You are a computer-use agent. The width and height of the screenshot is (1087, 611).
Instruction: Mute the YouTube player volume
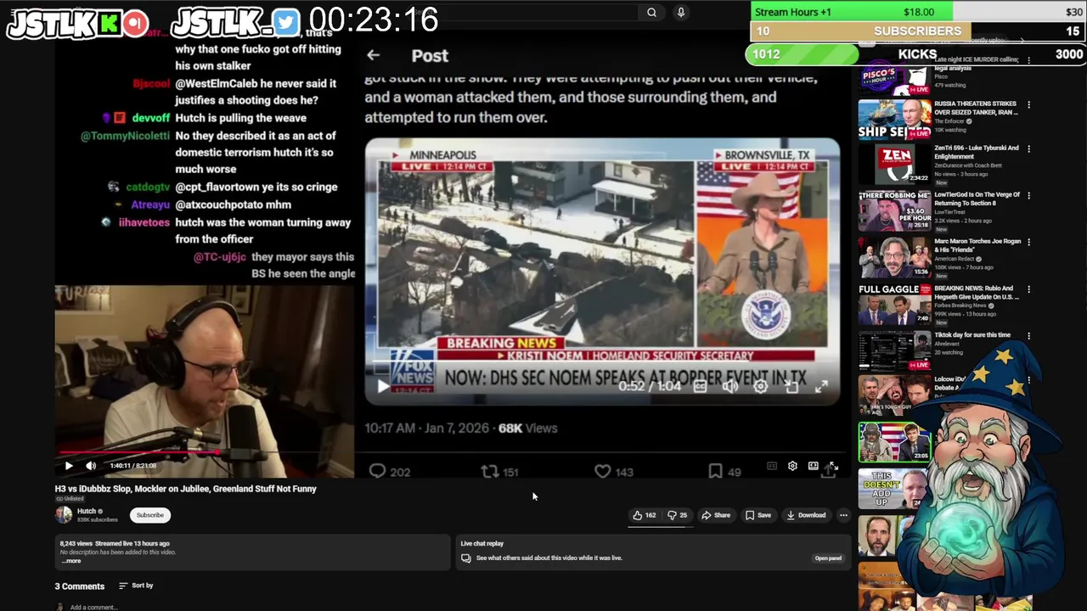click(x=91, y=466)
